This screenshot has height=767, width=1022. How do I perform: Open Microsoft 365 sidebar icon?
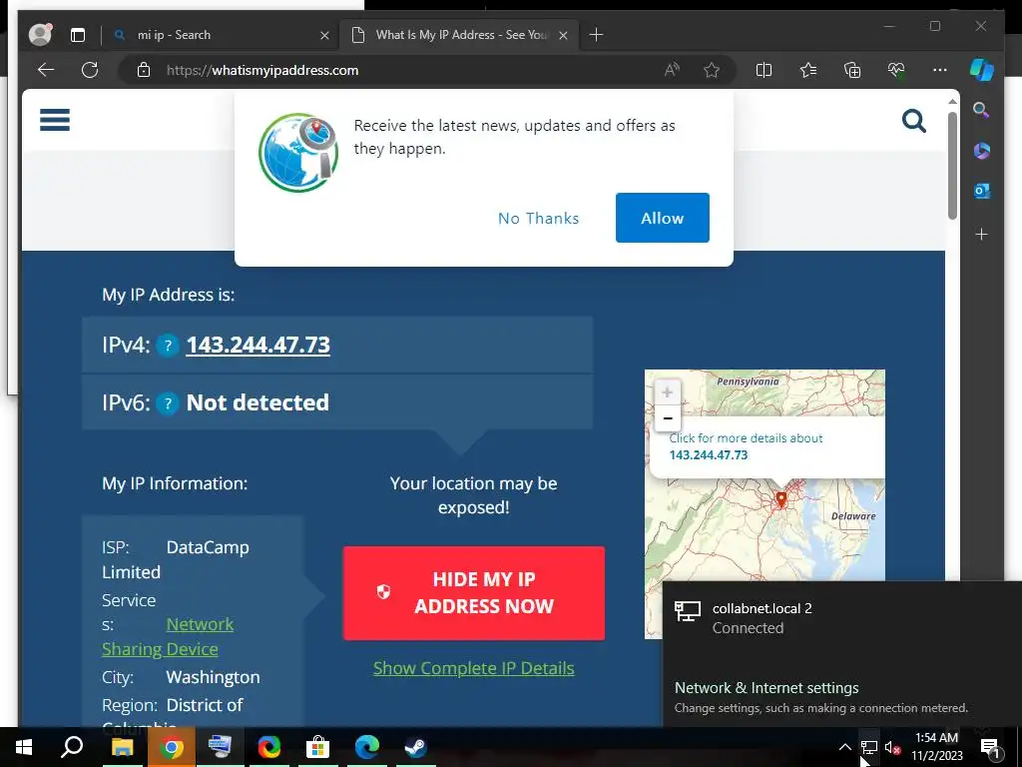coord(982,151)
